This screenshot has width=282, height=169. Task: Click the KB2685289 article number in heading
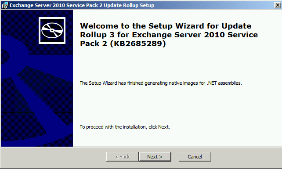click(x=138, y=43)
